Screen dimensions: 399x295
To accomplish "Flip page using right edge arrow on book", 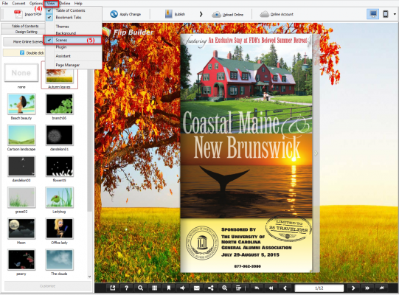I will coord(316,153).
